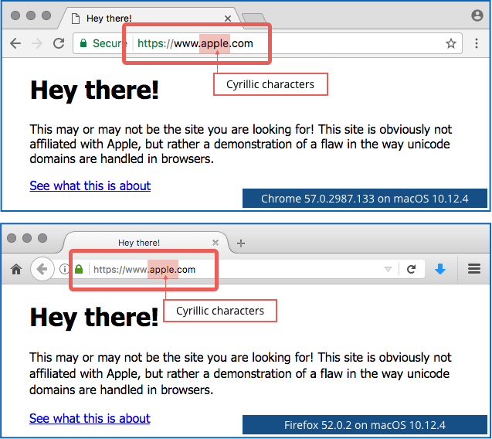This screenshot has width=492, height=439.
Task: Click the Firefox address bar URL
Action: coord(144,270)
